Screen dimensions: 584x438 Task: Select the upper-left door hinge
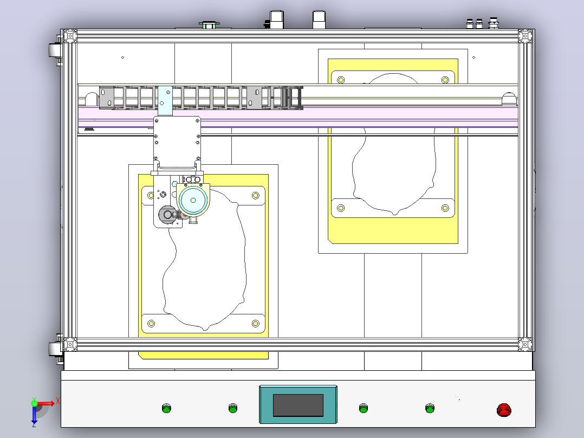[55, 50]
